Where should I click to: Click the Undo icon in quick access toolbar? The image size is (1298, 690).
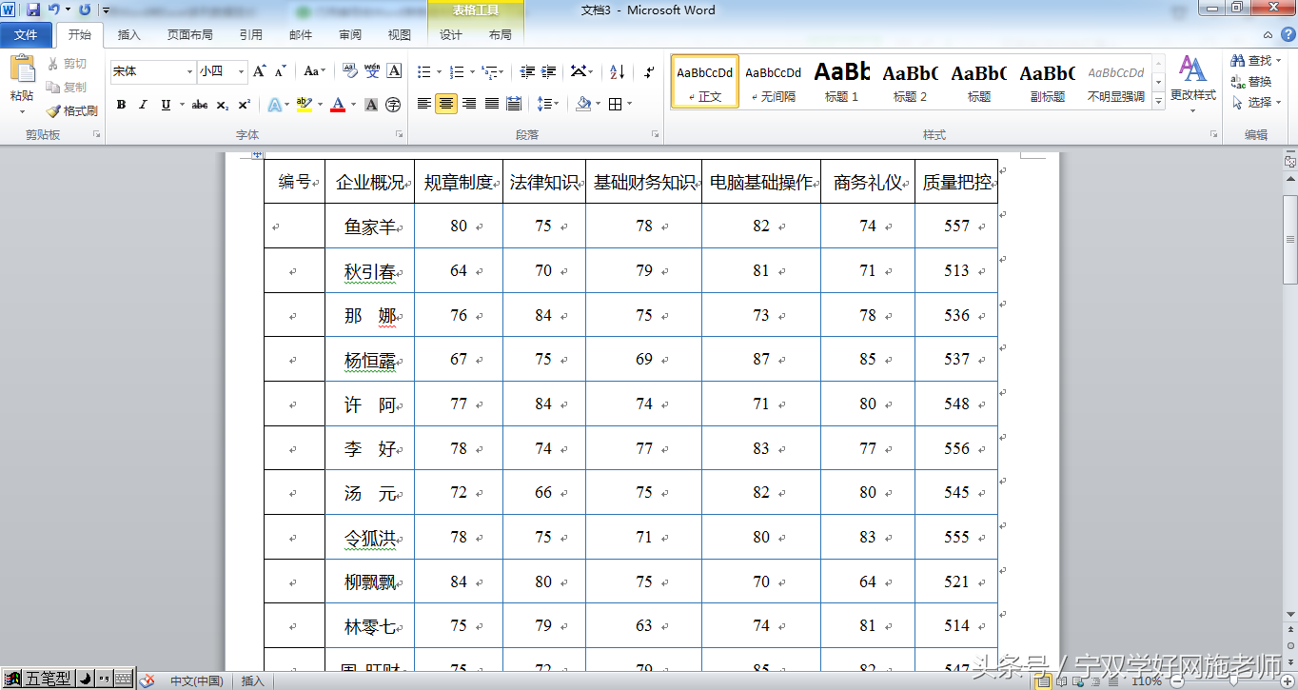(54, 10)
